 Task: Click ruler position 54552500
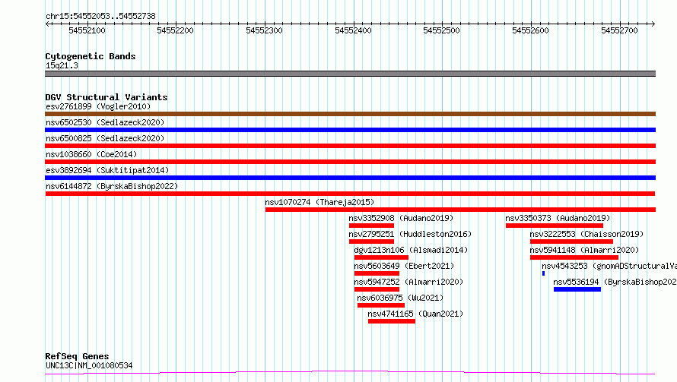coord(441,30)
